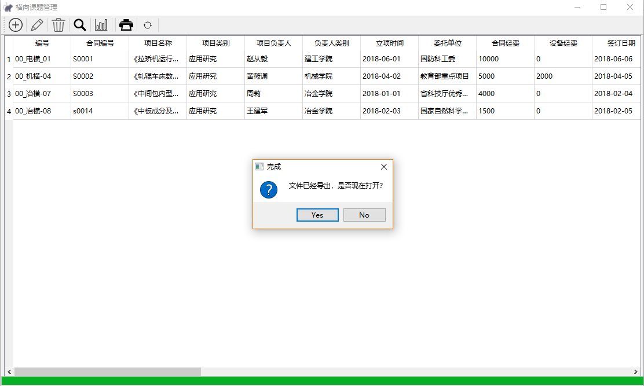Decline opening the exported file with No
This screenshot has height=386, width=644.
tap(364, 215)
